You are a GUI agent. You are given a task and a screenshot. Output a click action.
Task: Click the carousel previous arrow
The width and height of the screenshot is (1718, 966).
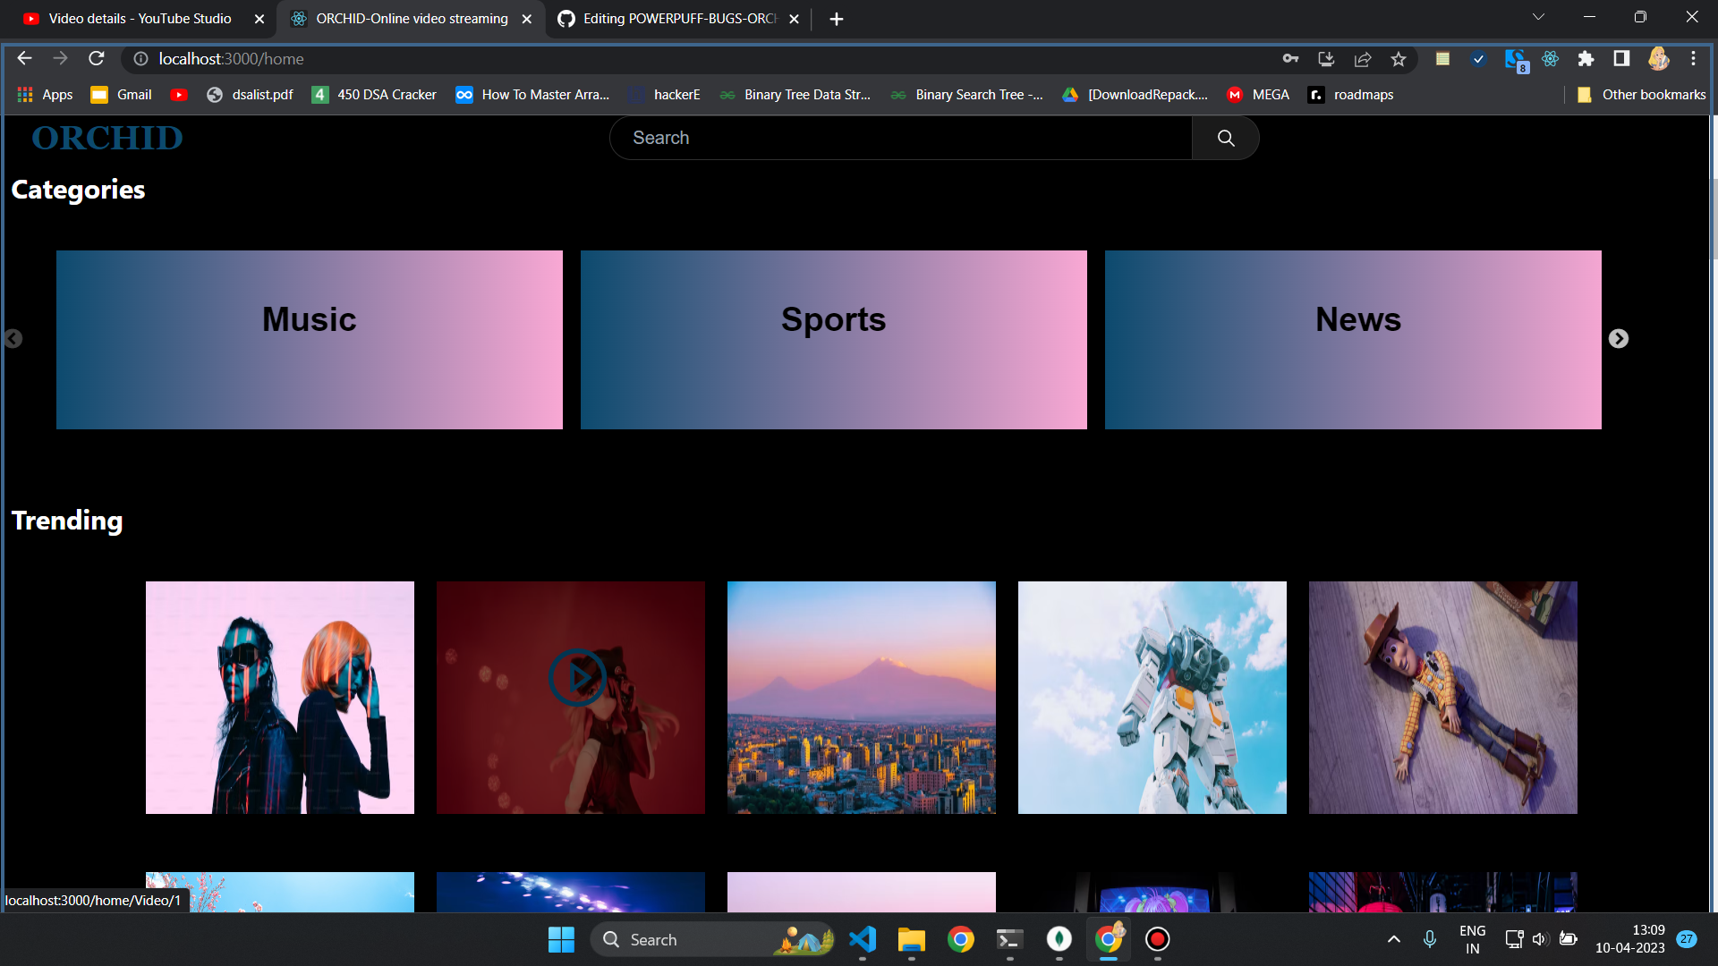pyautogui.click(x=13, y=339)
